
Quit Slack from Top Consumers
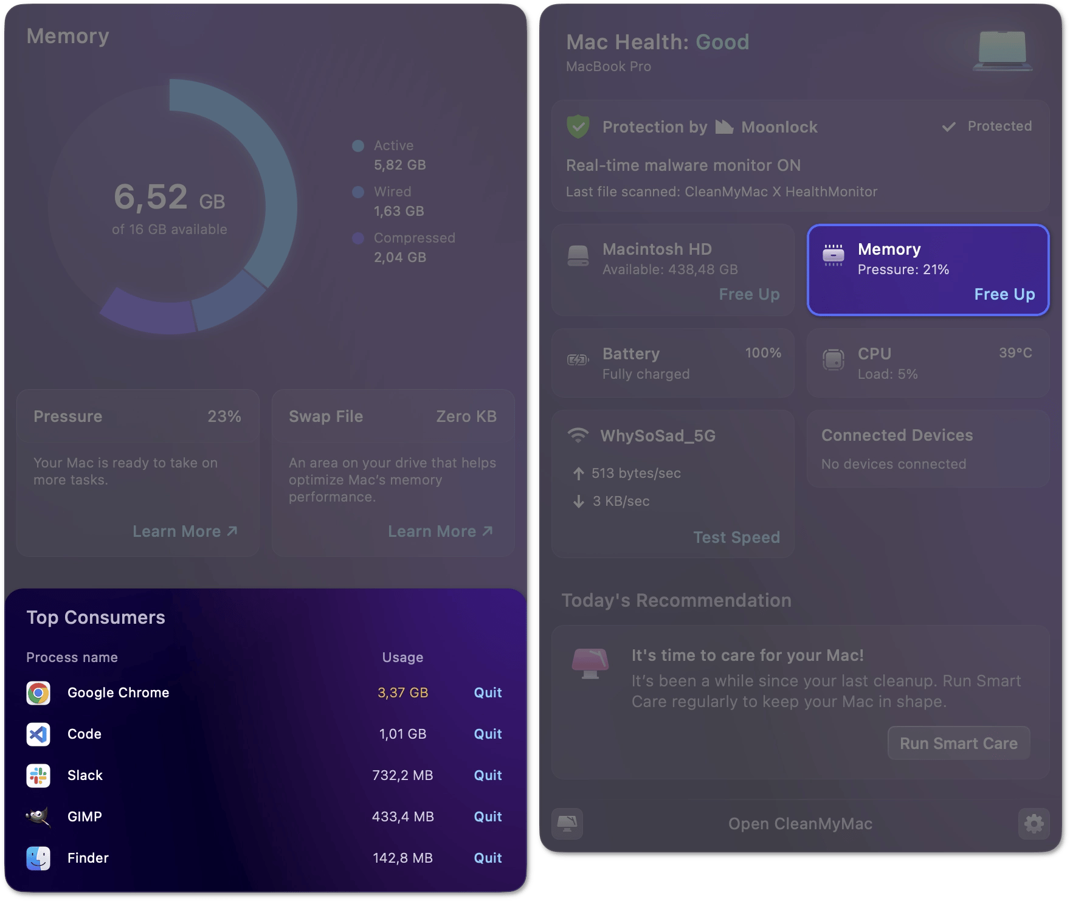point(488,775)
